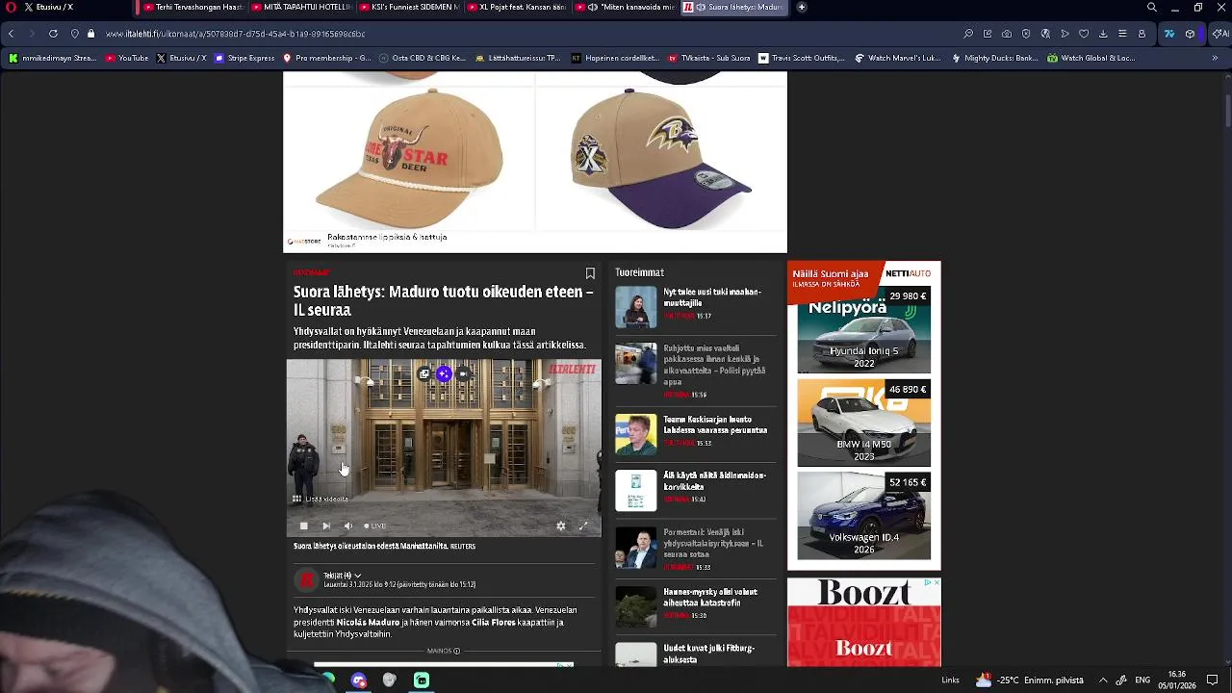
Task: Open 'Lisää videoita' video grid
Action: pyautogui.click(x=321, y=499)
